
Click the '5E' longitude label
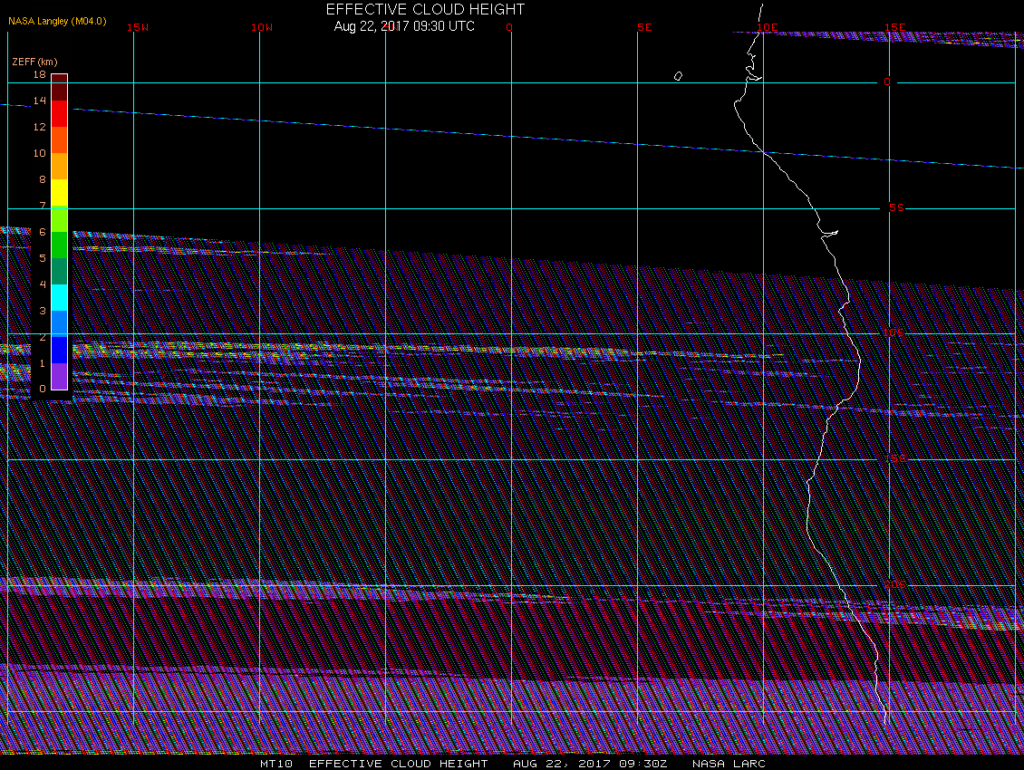point(644,27)
